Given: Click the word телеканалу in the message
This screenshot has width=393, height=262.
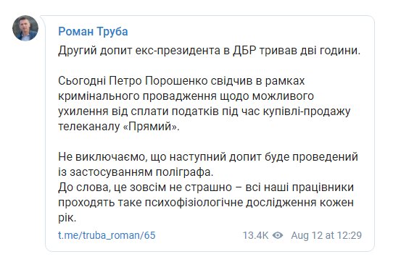Looking at the screenshot, I should point(89,127).
